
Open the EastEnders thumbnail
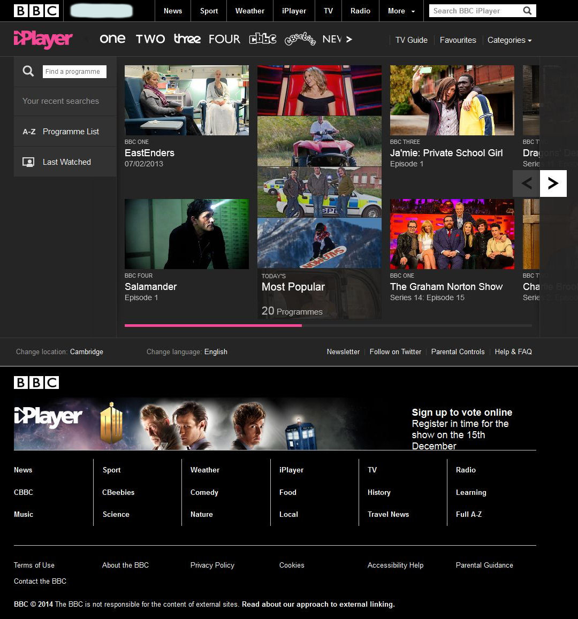point(187,100)
